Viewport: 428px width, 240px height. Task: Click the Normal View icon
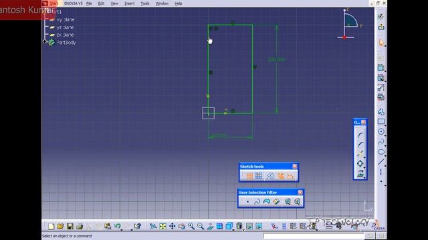tap(210, 227)
